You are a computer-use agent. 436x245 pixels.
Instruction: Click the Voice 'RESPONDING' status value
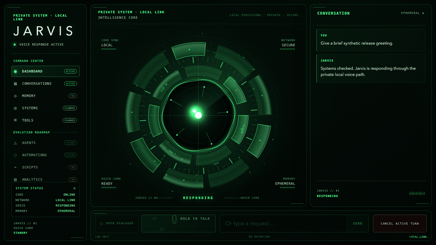click(65, 206)
